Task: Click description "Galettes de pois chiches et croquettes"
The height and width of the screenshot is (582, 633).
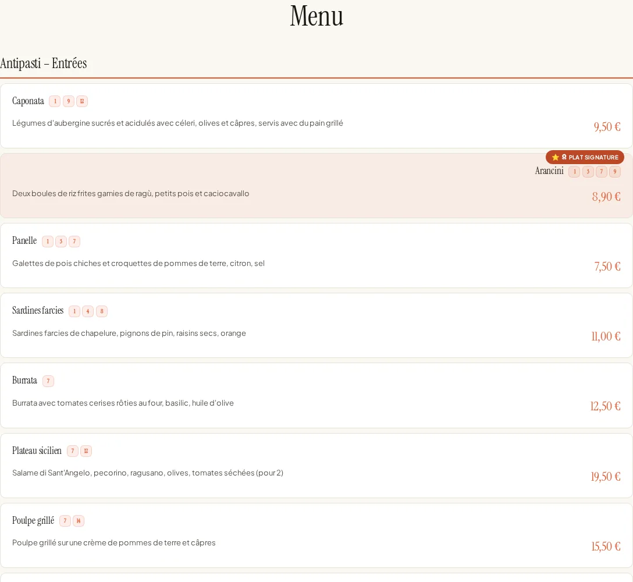Action: point(138,263)
